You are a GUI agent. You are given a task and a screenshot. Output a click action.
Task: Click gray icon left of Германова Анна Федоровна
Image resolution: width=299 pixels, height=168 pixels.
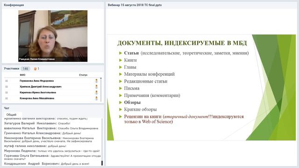pos(7,81)
